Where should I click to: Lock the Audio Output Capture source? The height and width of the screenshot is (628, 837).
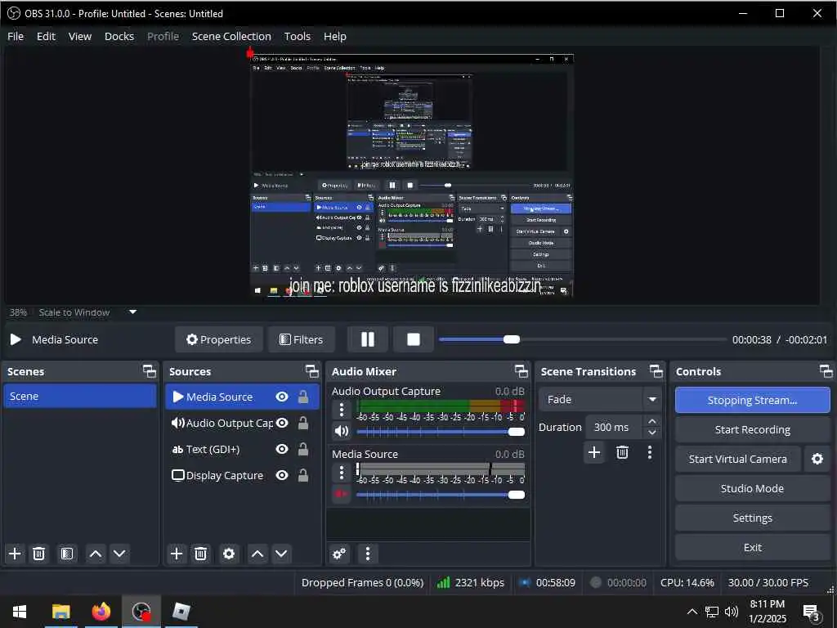coord(303,423)
